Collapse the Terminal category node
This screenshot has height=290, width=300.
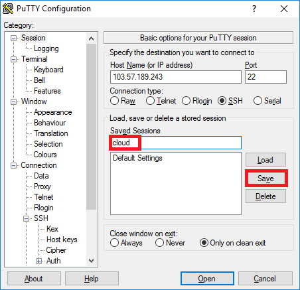13,59
